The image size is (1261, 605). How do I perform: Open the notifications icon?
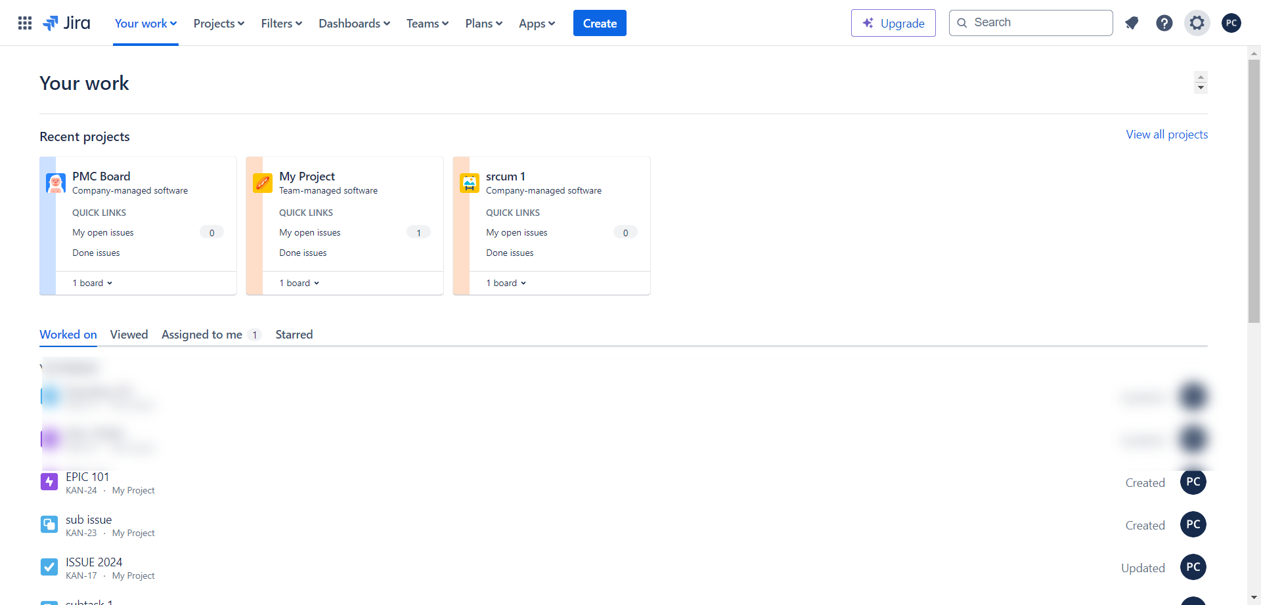[x=1132, y=23]
